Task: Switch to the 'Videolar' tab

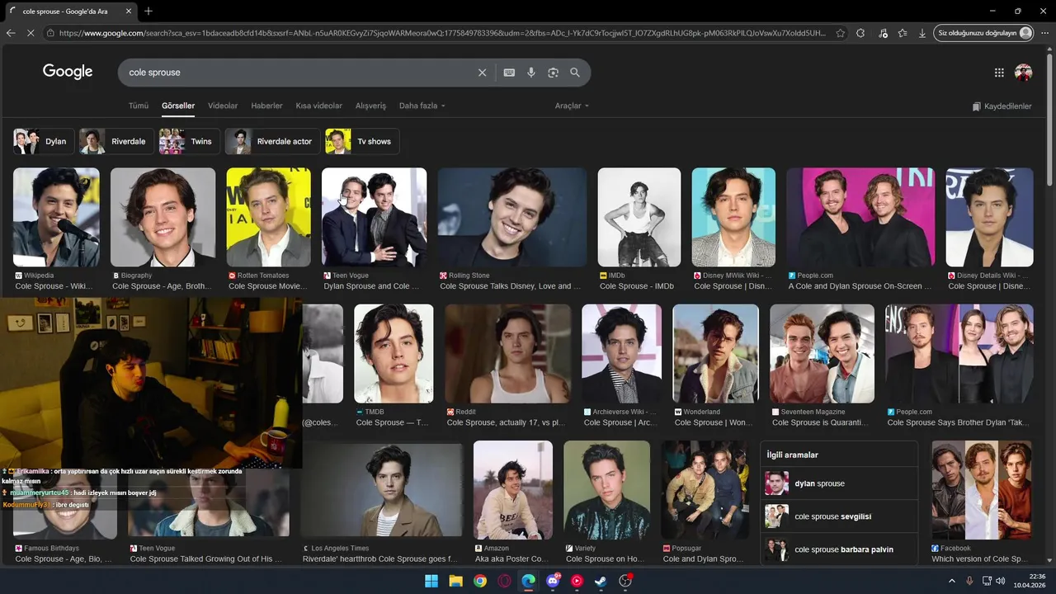Action: click(223, 106)
